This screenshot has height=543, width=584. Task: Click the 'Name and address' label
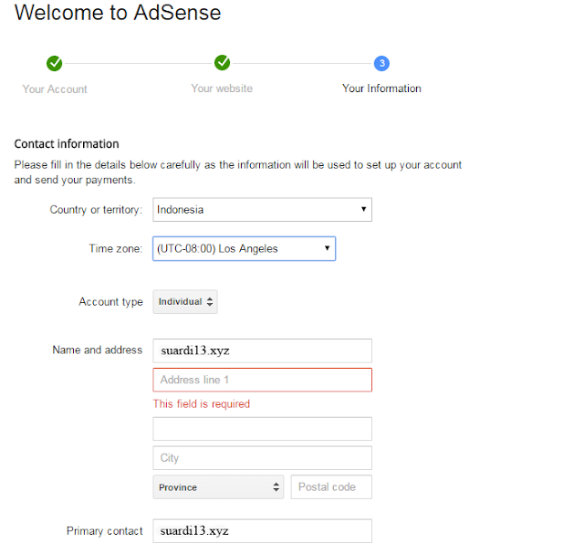(98, 350)
